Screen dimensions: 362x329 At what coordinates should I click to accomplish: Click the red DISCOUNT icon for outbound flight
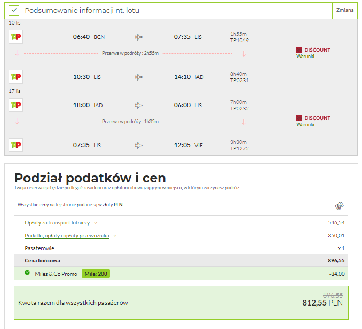299,50
